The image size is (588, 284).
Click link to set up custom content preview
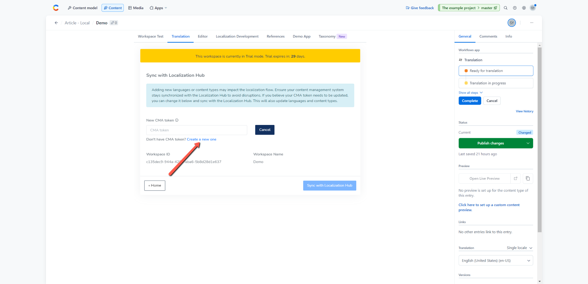(489, 207)
